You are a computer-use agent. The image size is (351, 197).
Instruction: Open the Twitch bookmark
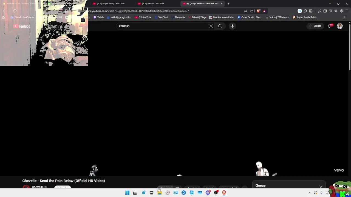pyautogui.click(x=99, y=17)
